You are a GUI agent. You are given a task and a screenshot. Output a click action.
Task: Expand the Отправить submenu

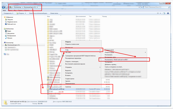[x=100, y=67]
